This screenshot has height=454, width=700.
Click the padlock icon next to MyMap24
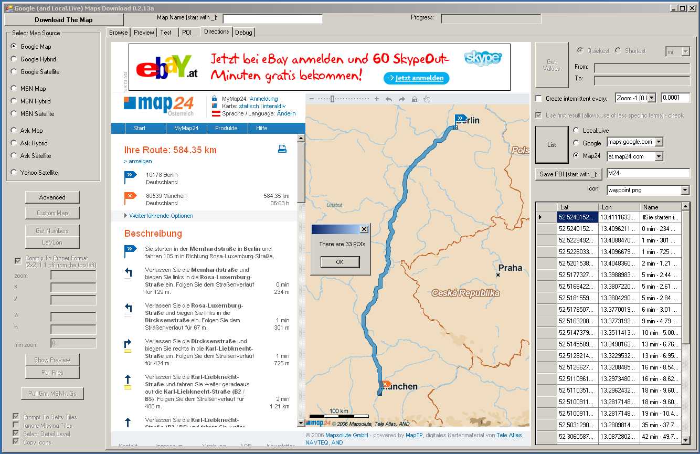215,99
